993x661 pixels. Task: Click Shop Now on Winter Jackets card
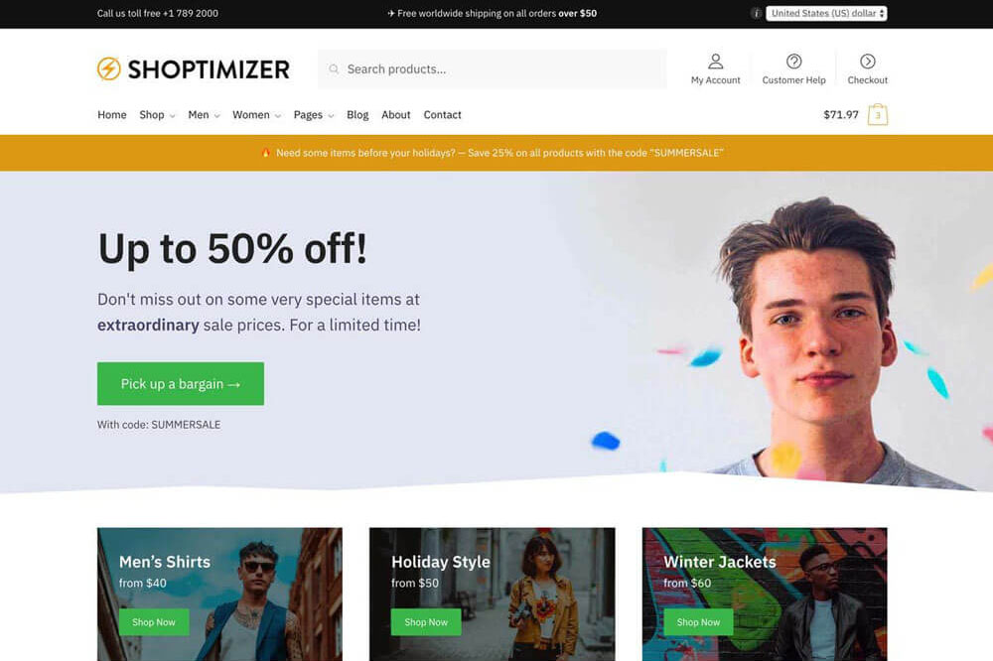click(698, 622)
